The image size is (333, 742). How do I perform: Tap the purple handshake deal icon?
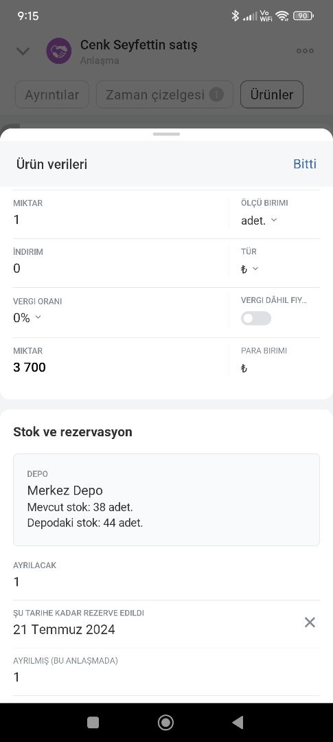click(x=58, y=51)
